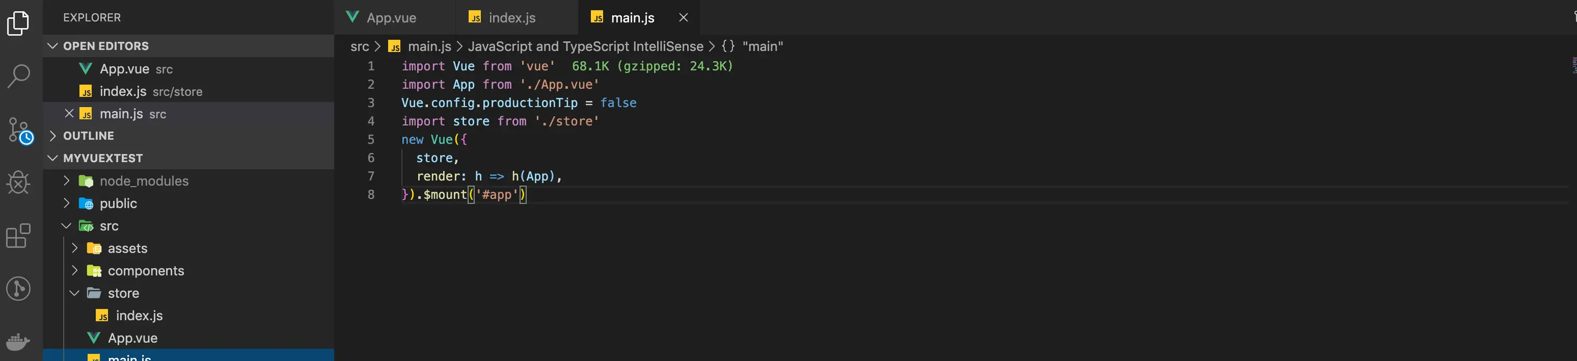Switch to the index.js editor tab
1577x361 pixels.
click(x=511, y=18)
